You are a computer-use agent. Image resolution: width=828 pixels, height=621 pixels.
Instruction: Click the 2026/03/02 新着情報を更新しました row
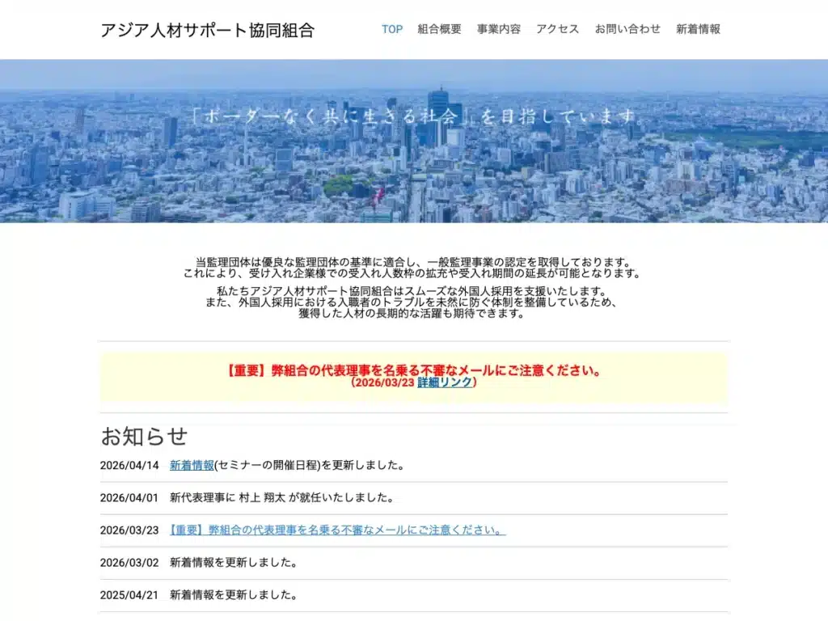[x=414, y=563]
